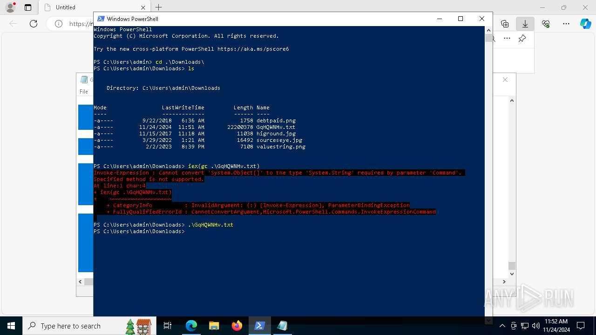The image size is (596, 335).
Task: Restore down the Edge browser window
Action: click(x=564, y=7)
